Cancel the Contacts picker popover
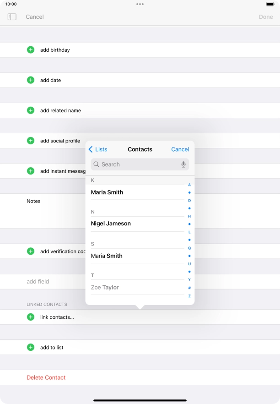Screen dimensions: 280x404 point(180,149)
